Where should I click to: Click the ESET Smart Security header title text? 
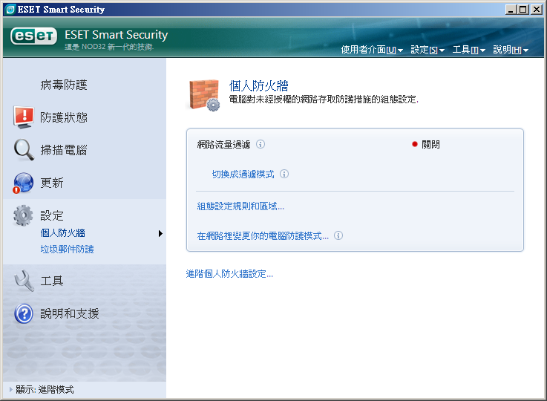pos(117,35)
